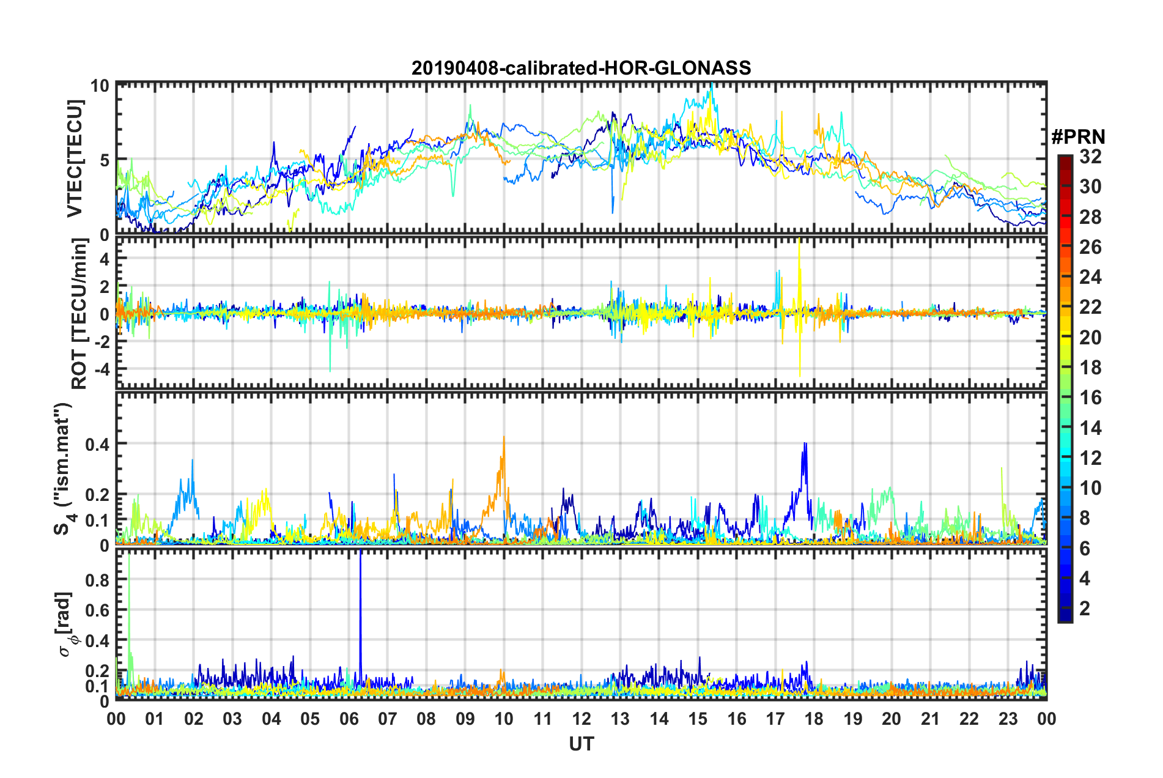This screenshot has height=778, width=1163.
Task: Click the x-axis tick label 01
Action: tap(155, 719)
